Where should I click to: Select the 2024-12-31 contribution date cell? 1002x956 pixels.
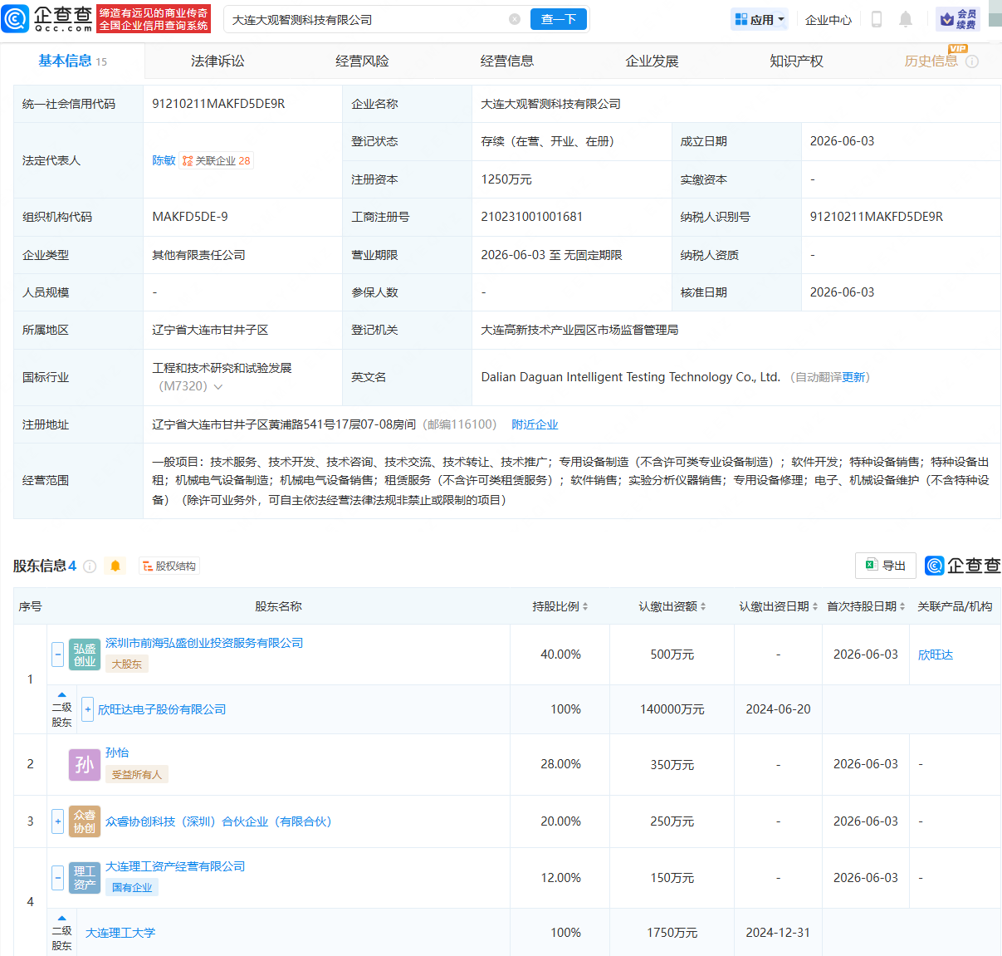click(x=778, y=933)
